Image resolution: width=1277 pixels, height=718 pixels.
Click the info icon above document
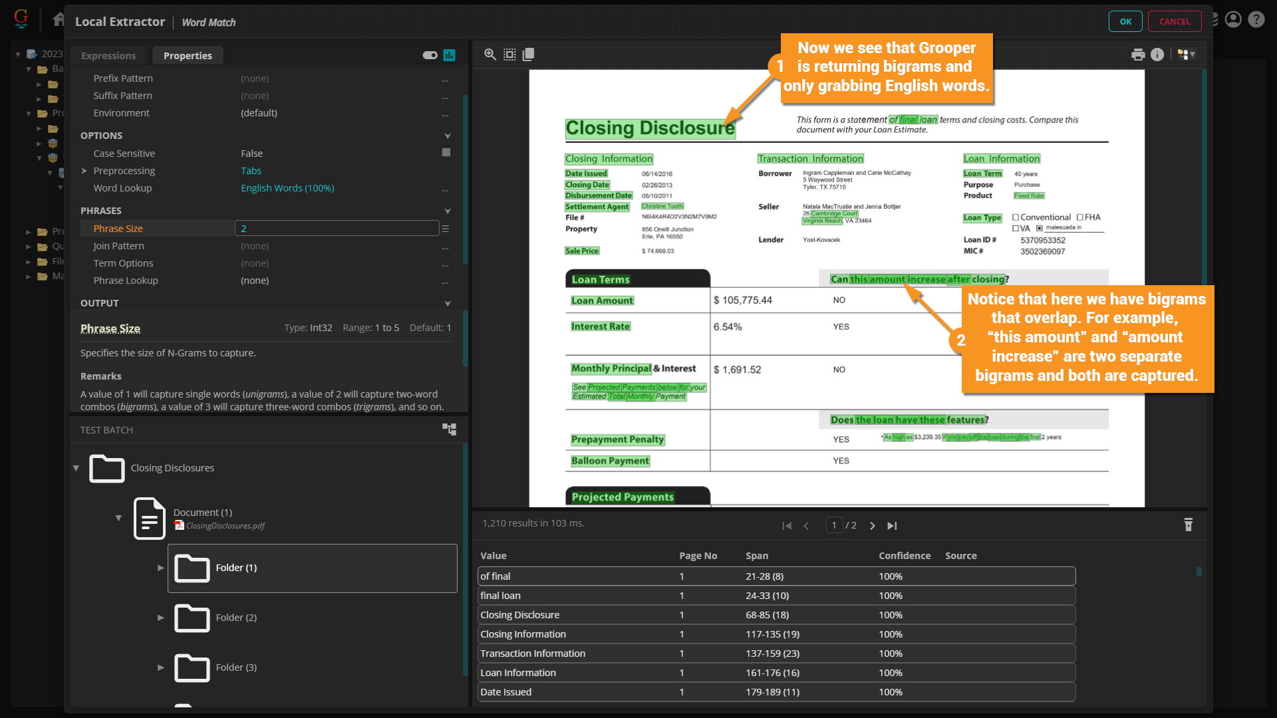pyautogui.click(x=1157, y=55)
